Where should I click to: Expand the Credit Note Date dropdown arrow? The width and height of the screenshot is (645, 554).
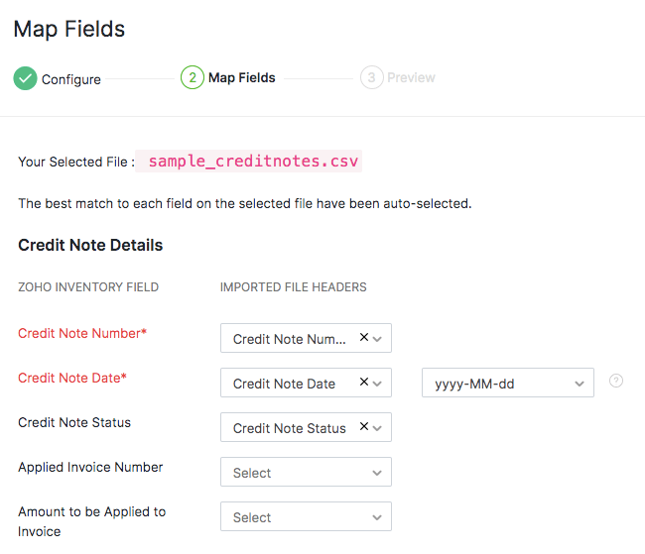pyautogui.click(x=378, y=384)
